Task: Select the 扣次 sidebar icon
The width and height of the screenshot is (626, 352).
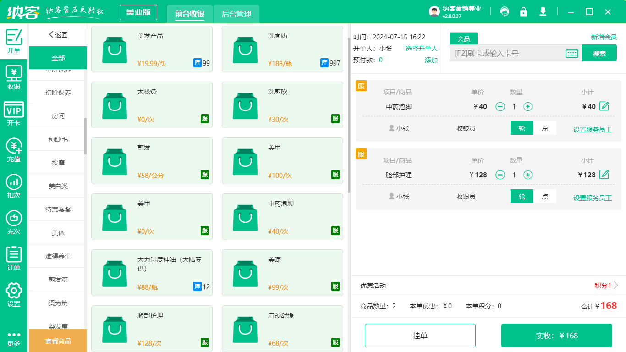Action: click(14, 187)
